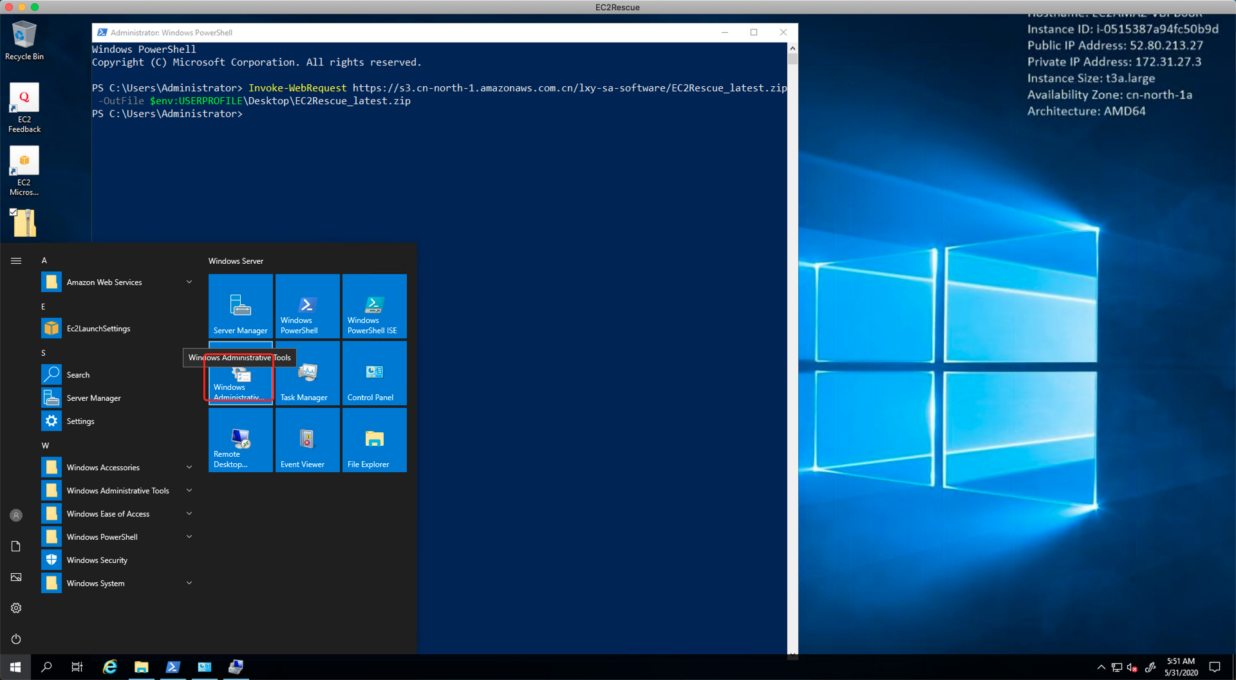Click the Windows Start button
The image size is (1236, 680).
click(15, 667)
